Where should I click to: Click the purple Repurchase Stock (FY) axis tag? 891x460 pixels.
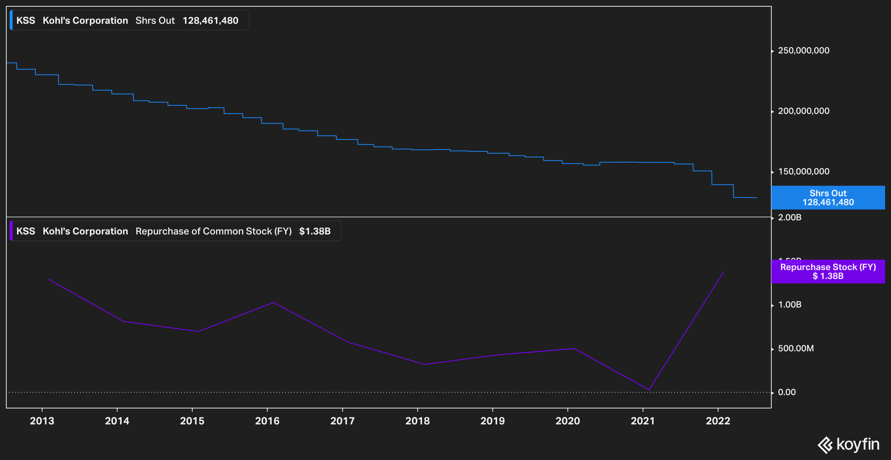828,272
